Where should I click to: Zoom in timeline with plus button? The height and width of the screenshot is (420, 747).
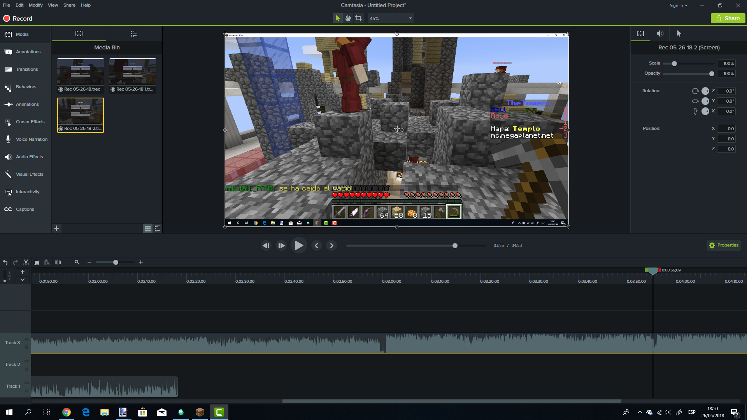coord(141,262)
